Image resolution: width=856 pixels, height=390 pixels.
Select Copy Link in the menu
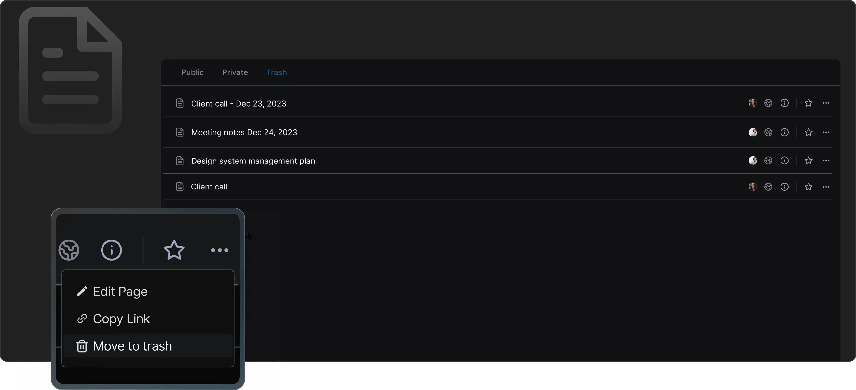(x=121, y=318)
